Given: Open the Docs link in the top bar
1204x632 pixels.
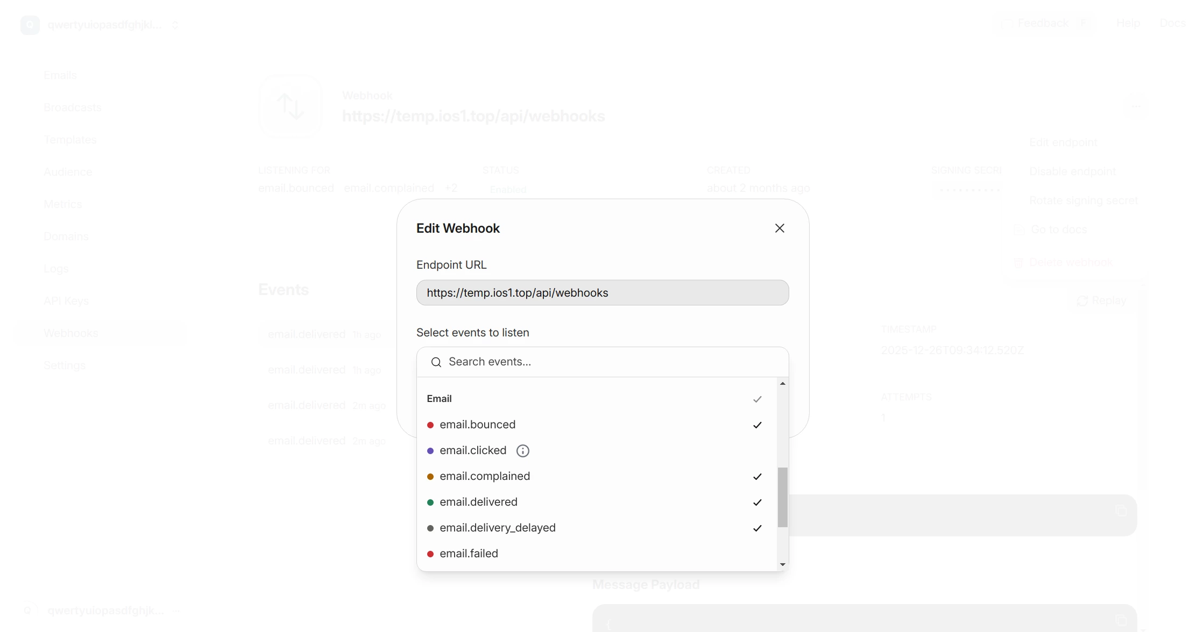Looking at the screenshot, I should pyautogui.click(x=1173, y=23).
